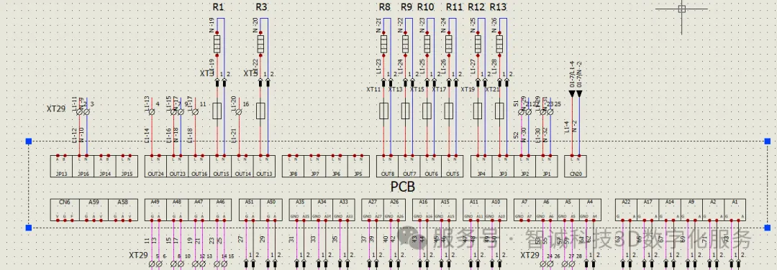Viewport: 777px width, 270px height.
Task: Pick the JP3 connector block
Action: (x=504, y=167)
